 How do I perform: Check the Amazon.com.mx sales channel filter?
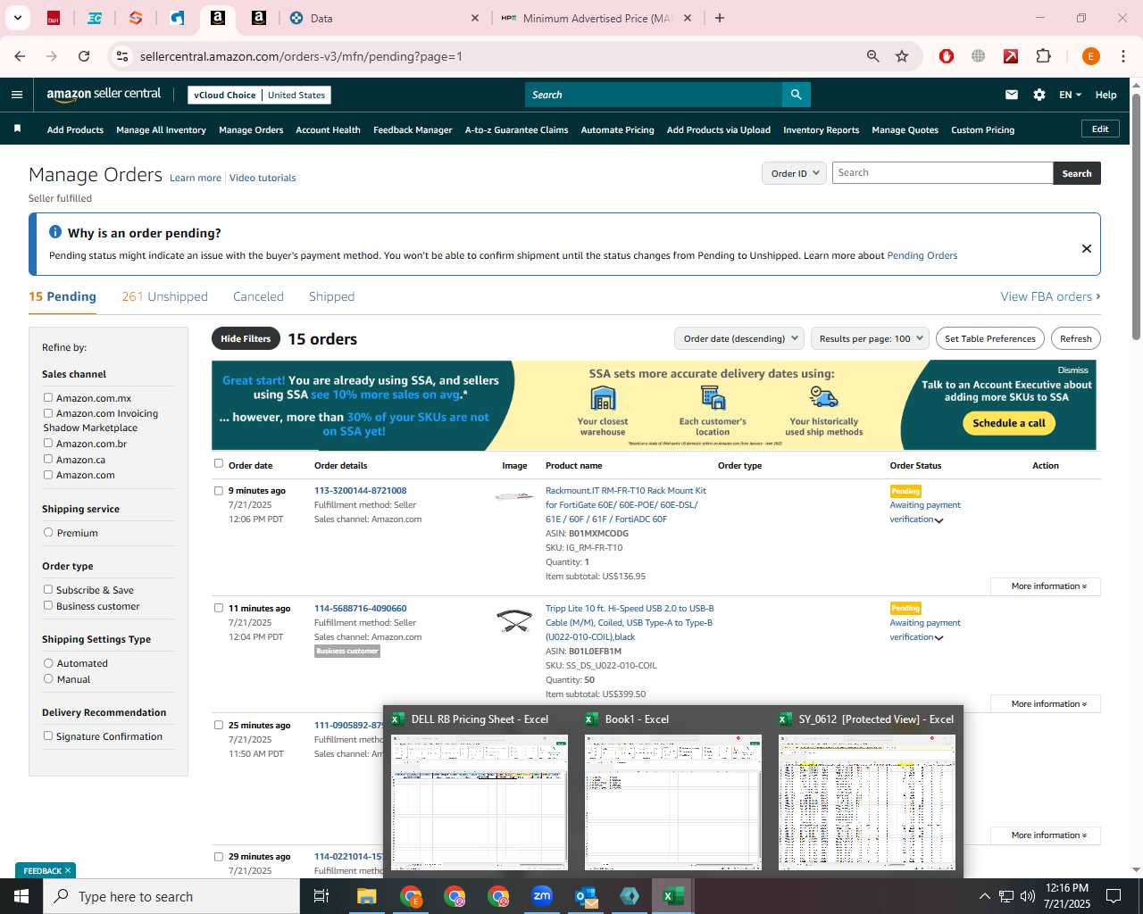[48, 398]
